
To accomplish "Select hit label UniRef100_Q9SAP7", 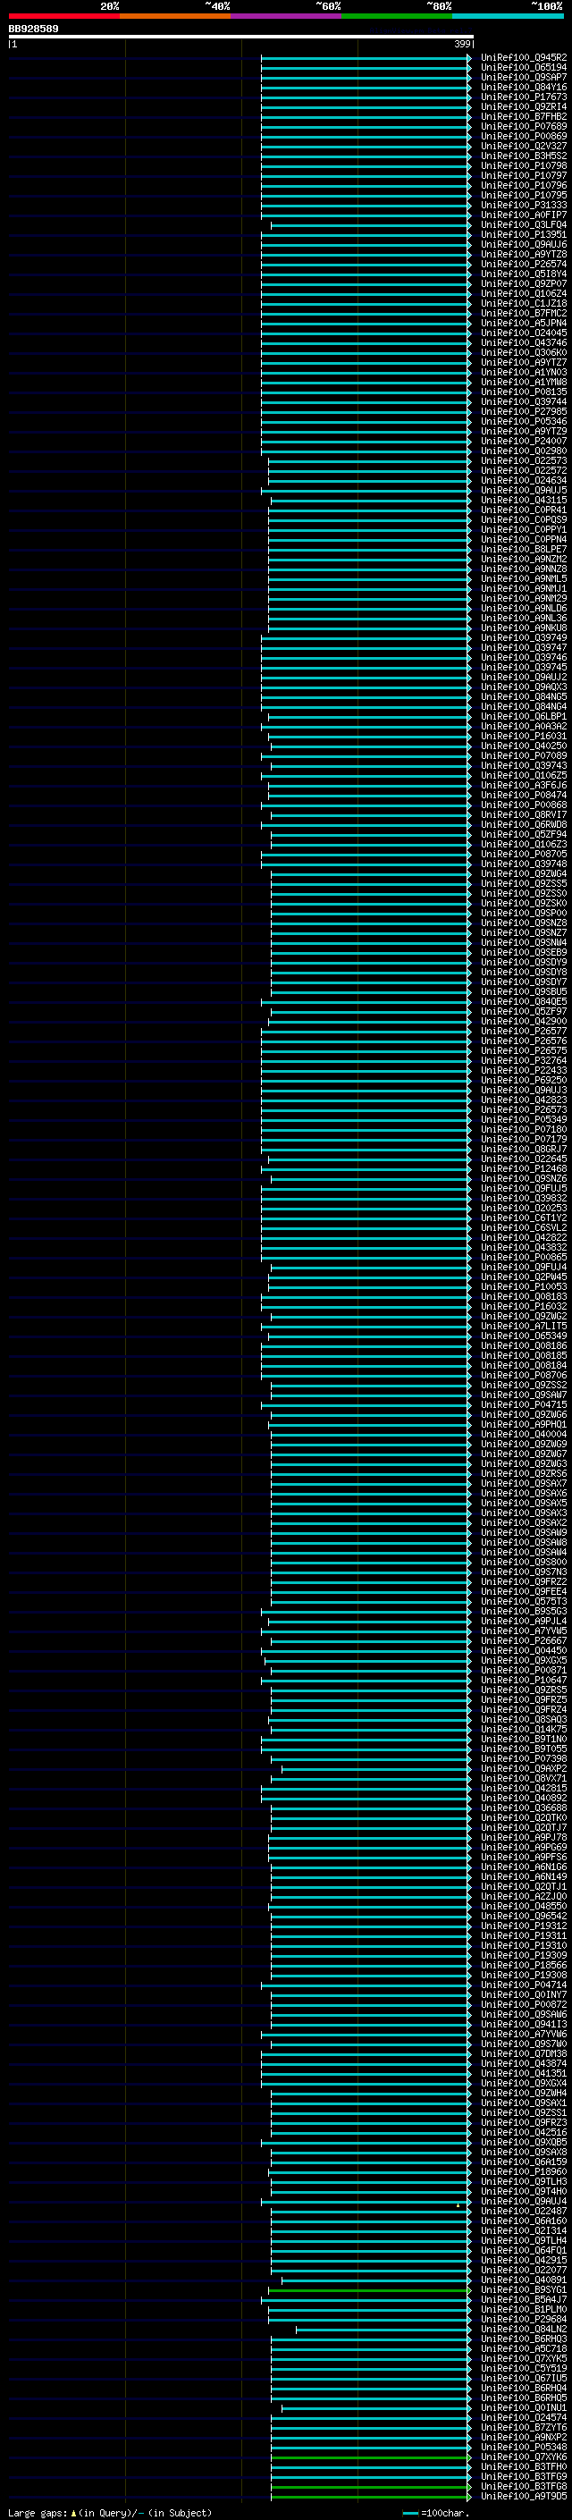I will coord(523,77).
